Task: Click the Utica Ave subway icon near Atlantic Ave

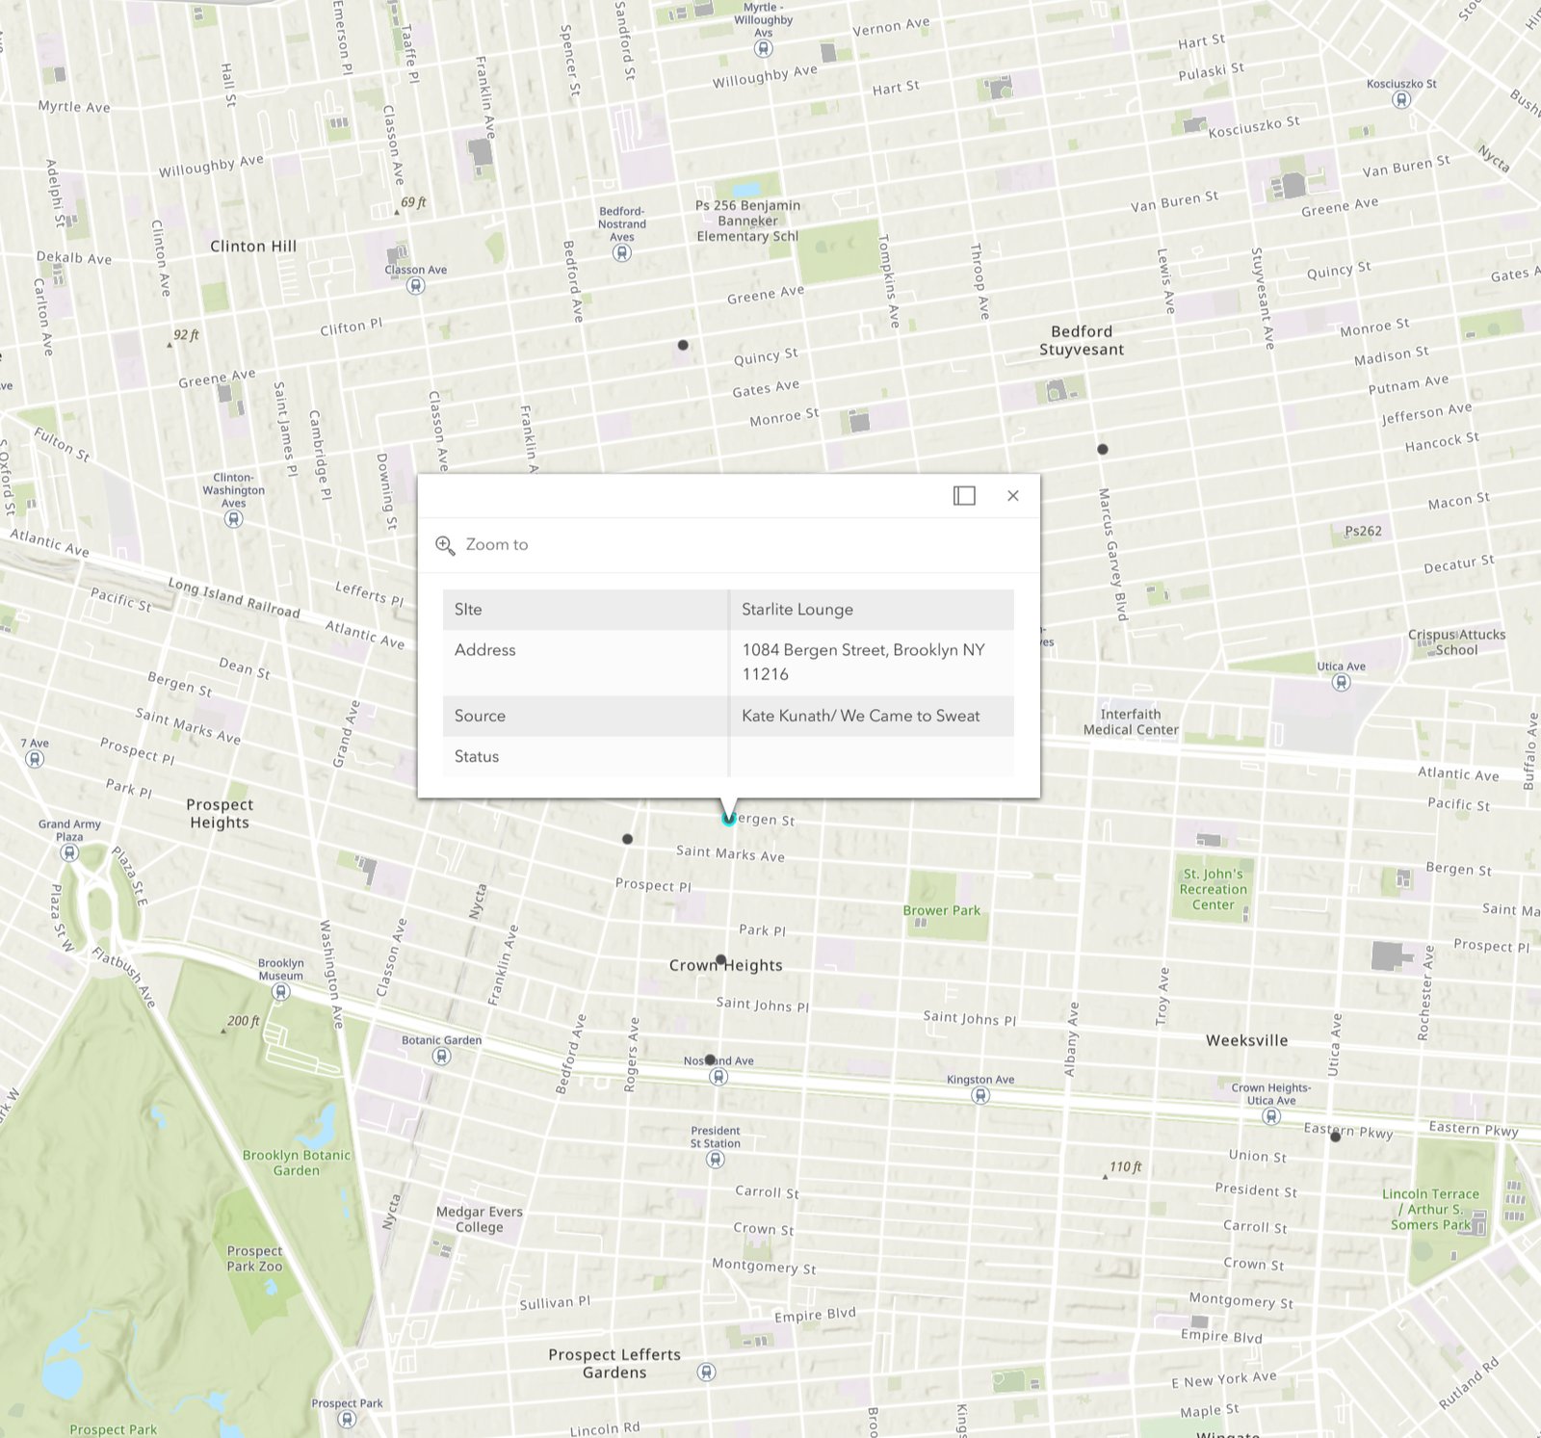Action: point(1341,682)
